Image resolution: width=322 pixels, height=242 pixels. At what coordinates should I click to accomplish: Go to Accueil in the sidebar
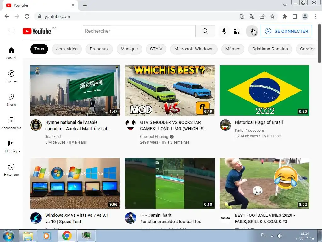(11, 53)
